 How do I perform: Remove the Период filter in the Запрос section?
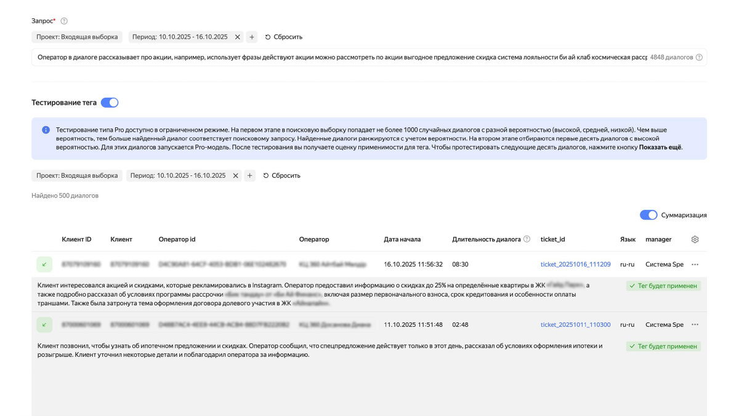point(237,37)
